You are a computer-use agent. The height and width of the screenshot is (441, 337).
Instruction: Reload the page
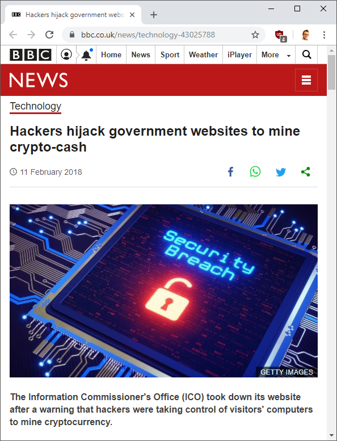pos(49,35)
